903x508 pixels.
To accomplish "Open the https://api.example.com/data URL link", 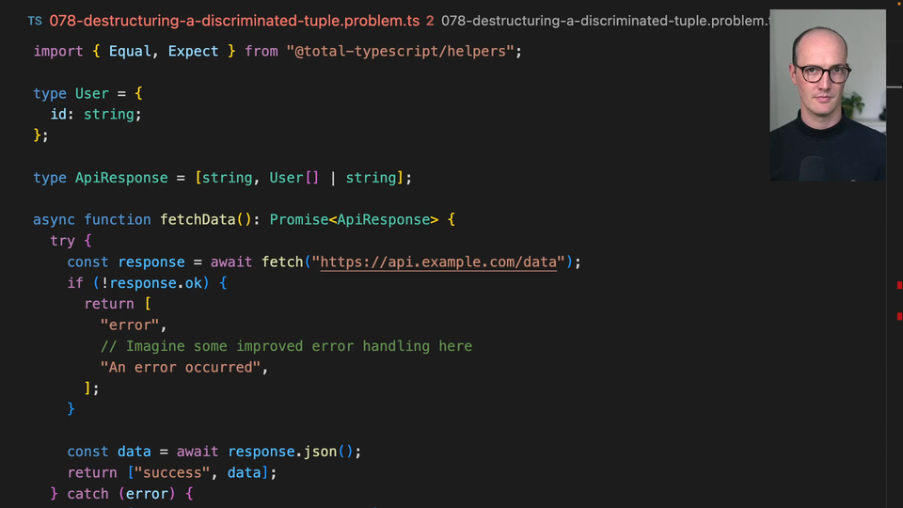I will (x=438, y=262).
